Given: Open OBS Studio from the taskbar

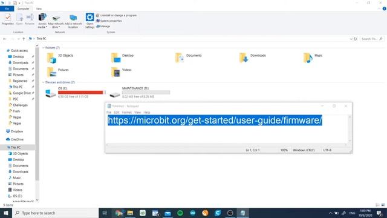Looking at the screenshot, I should pos(230,213).
